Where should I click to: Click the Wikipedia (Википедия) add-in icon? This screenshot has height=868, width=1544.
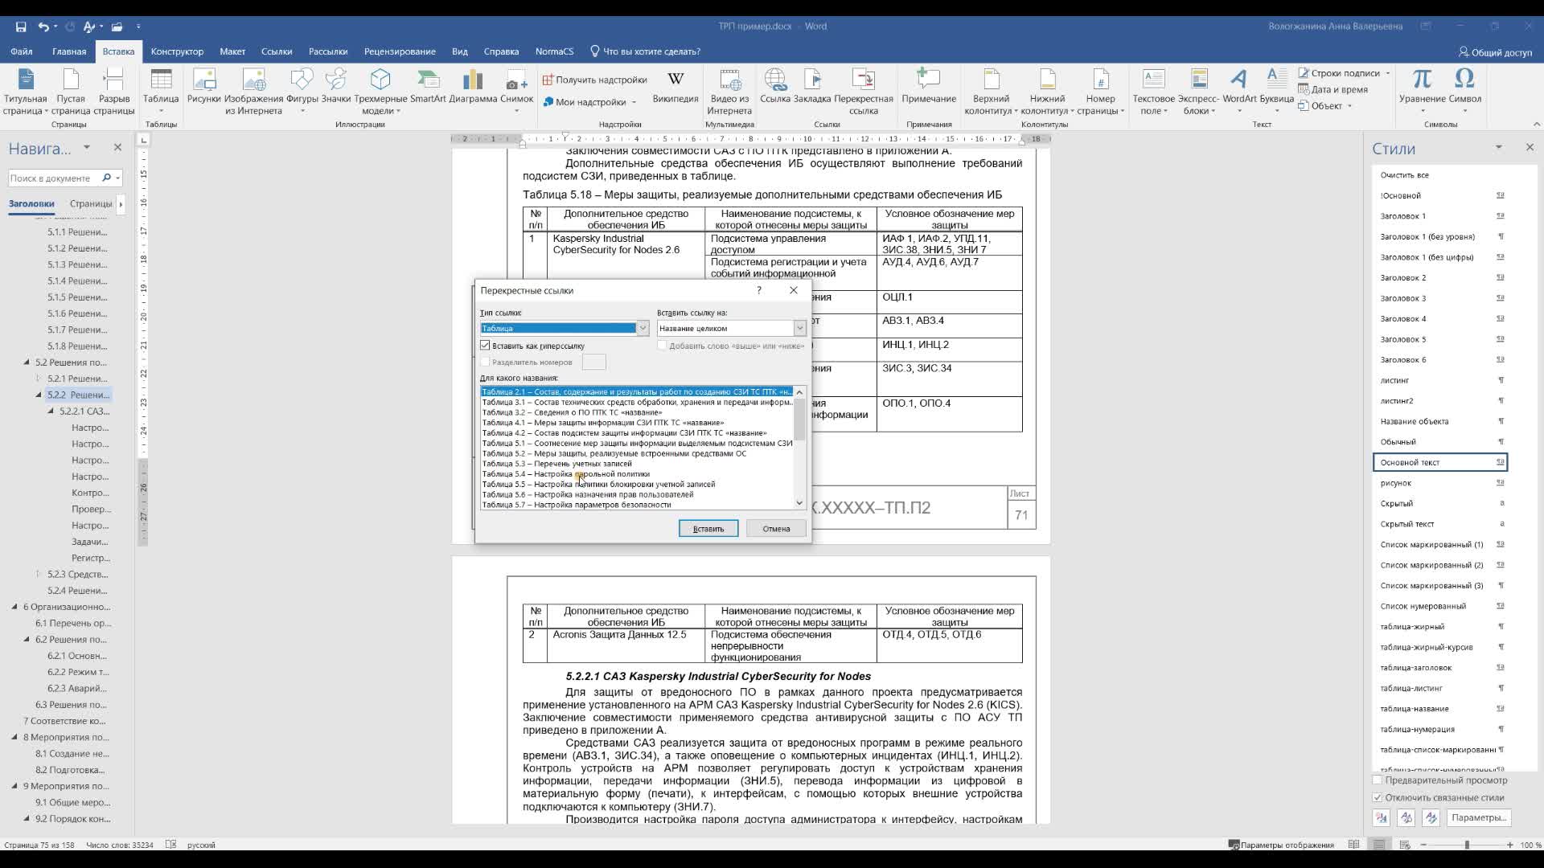[675, 87]
